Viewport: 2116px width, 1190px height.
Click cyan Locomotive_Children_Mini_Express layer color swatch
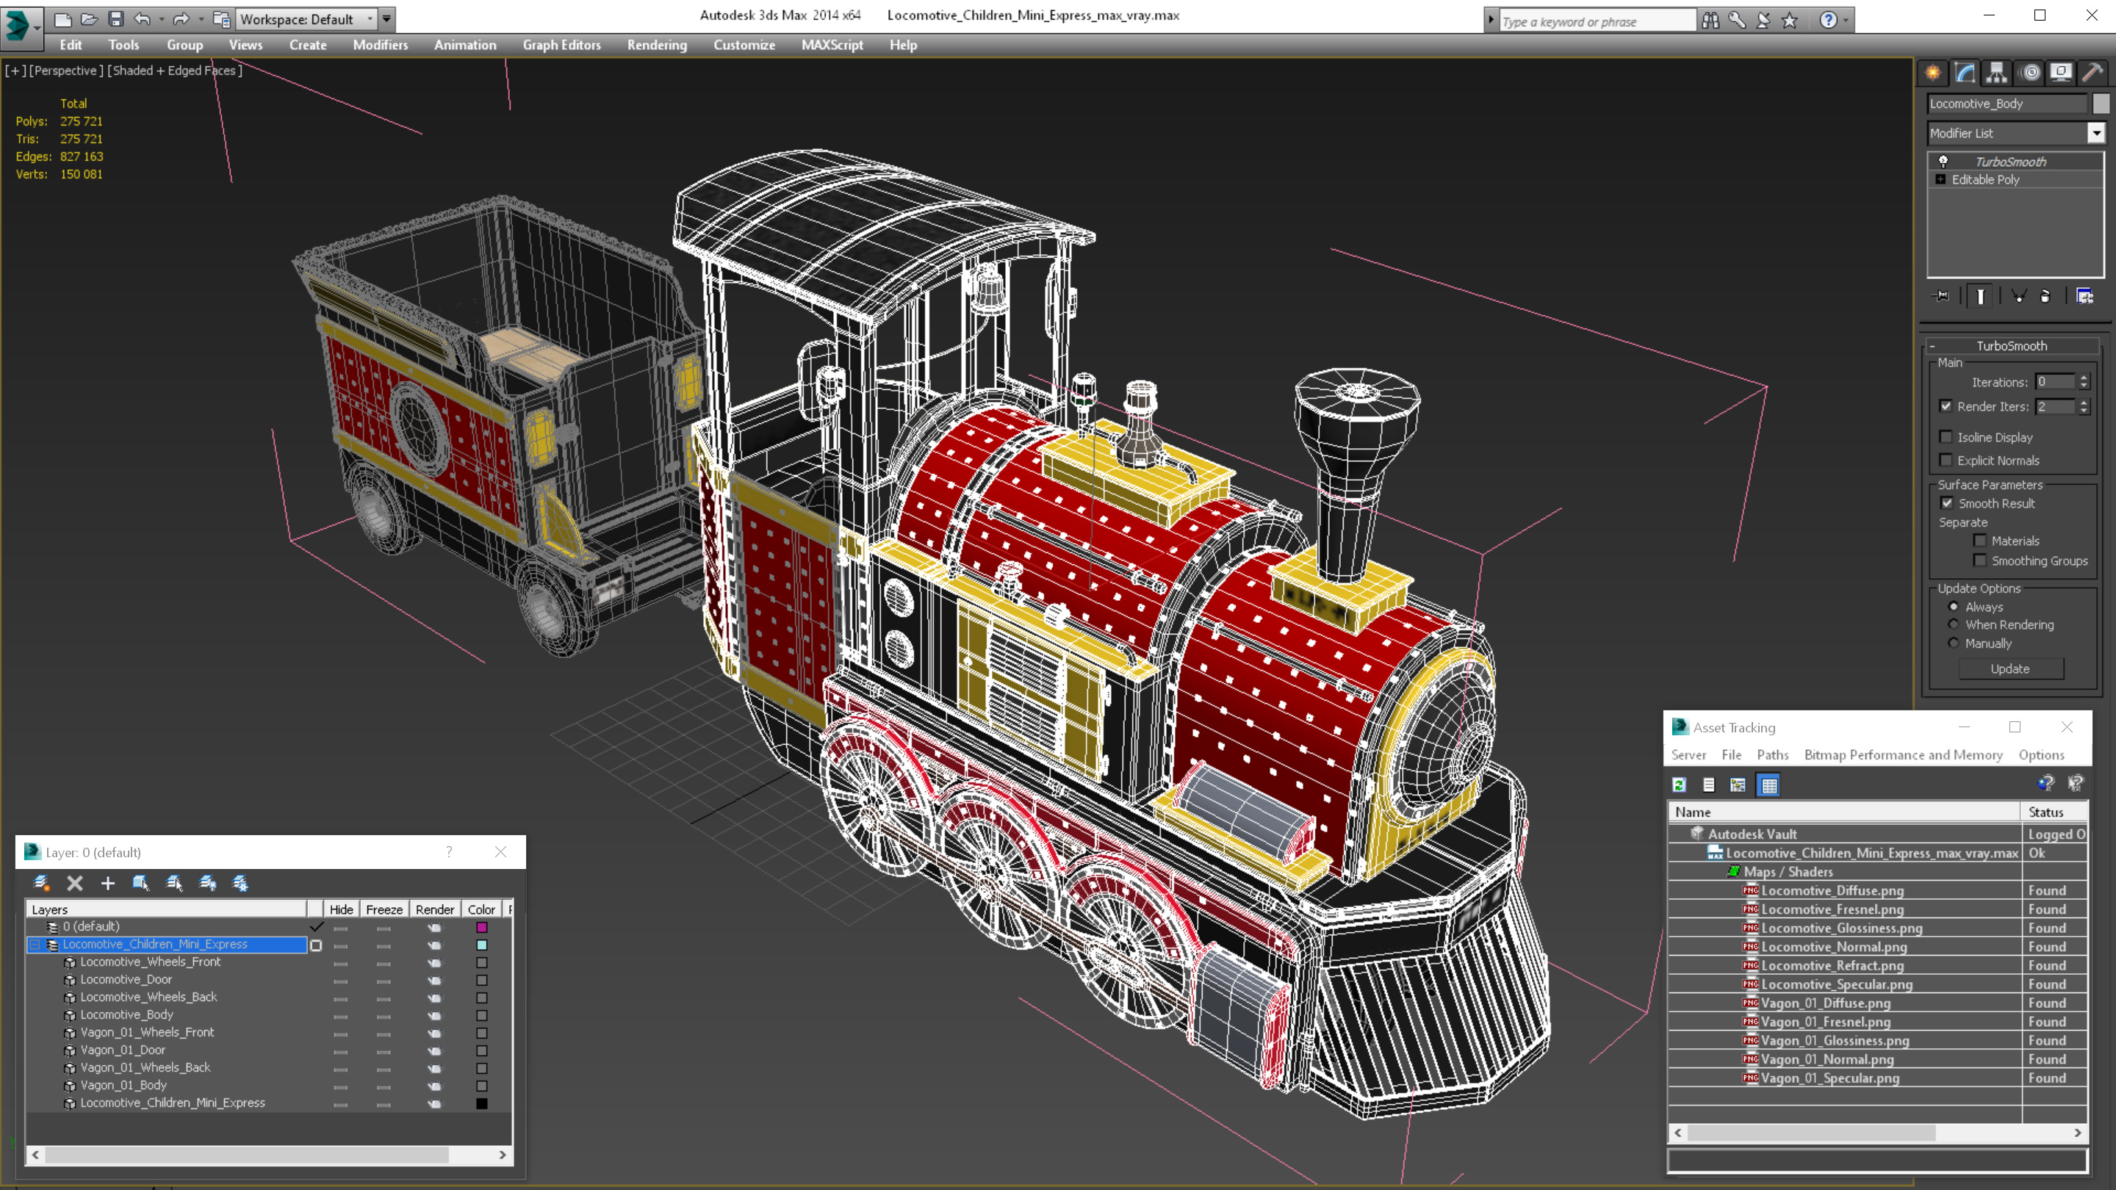482,945
